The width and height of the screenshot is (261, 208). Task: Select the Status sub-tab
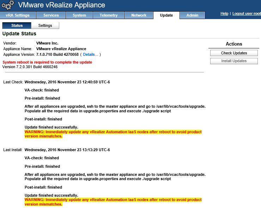coord(17,25)
